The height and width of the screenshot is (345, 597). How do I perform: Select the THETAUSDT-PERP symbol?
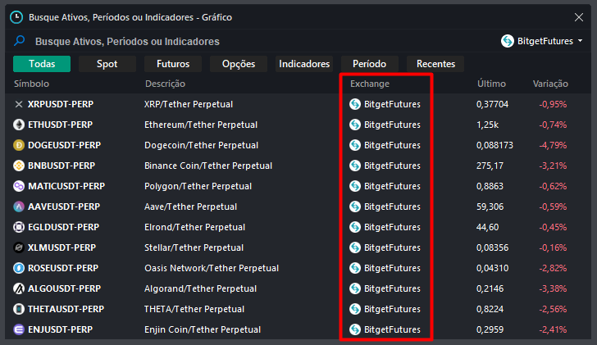click(x=66, y=309)
